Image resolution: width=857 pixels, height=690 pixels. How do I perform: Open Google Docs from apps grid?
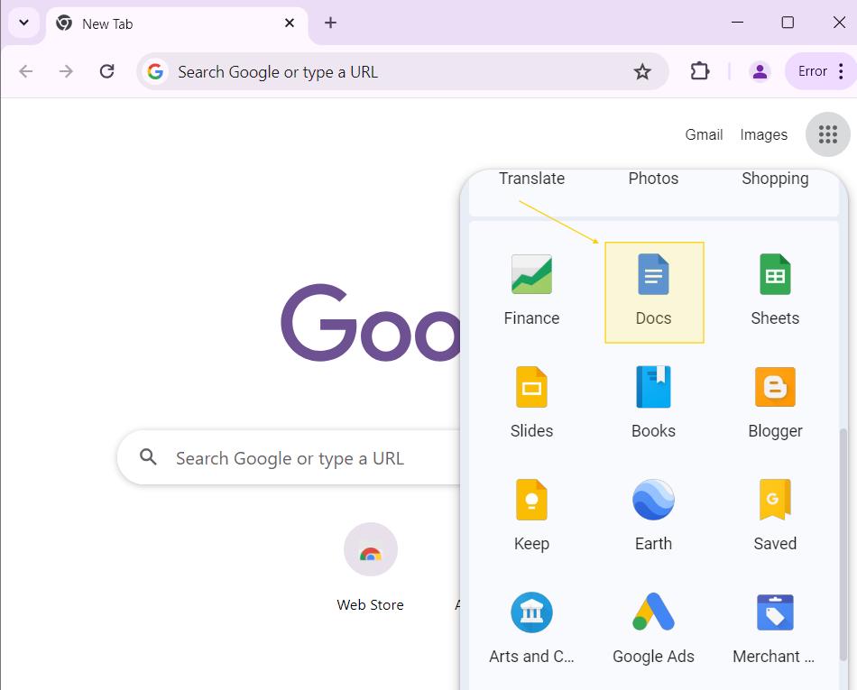pos(654,292)
